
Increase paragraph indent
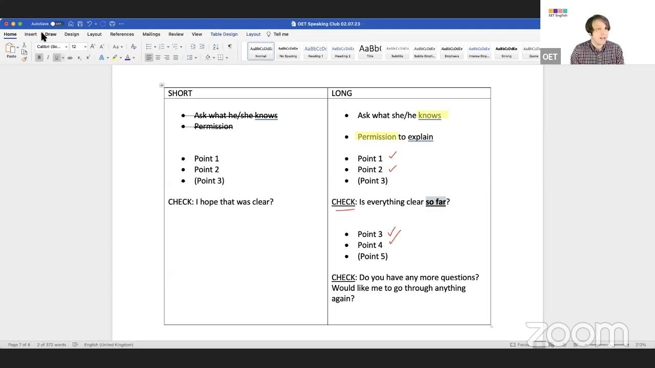pyautogui.click(x=202, y=47)
